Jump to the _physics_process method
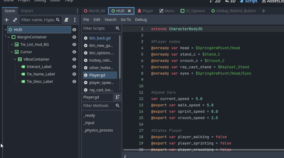Screen dimensions: 284x158 (98, 130)
